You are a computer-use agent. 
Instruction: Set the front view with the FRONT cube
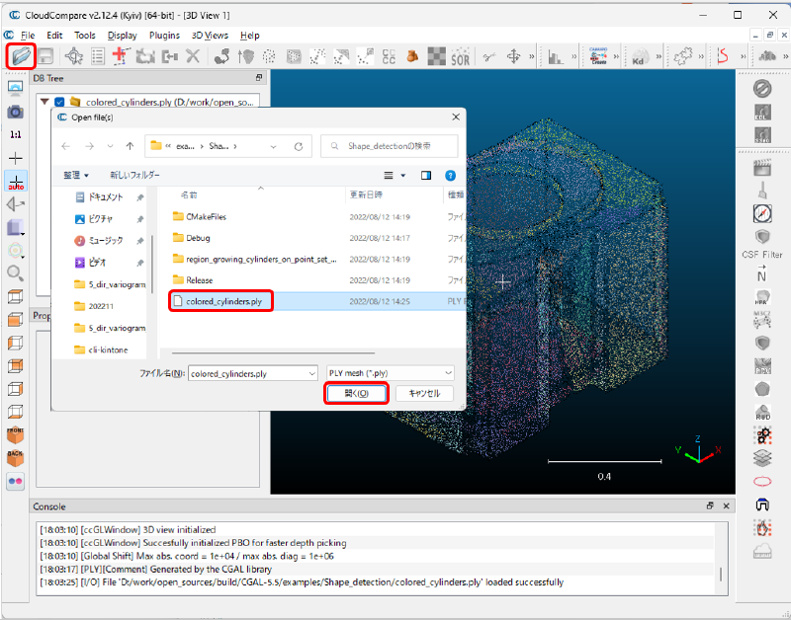(x=15, y=433)
